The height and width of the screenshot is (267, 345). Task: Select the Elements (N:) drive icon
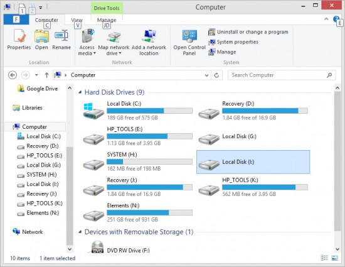93,215
